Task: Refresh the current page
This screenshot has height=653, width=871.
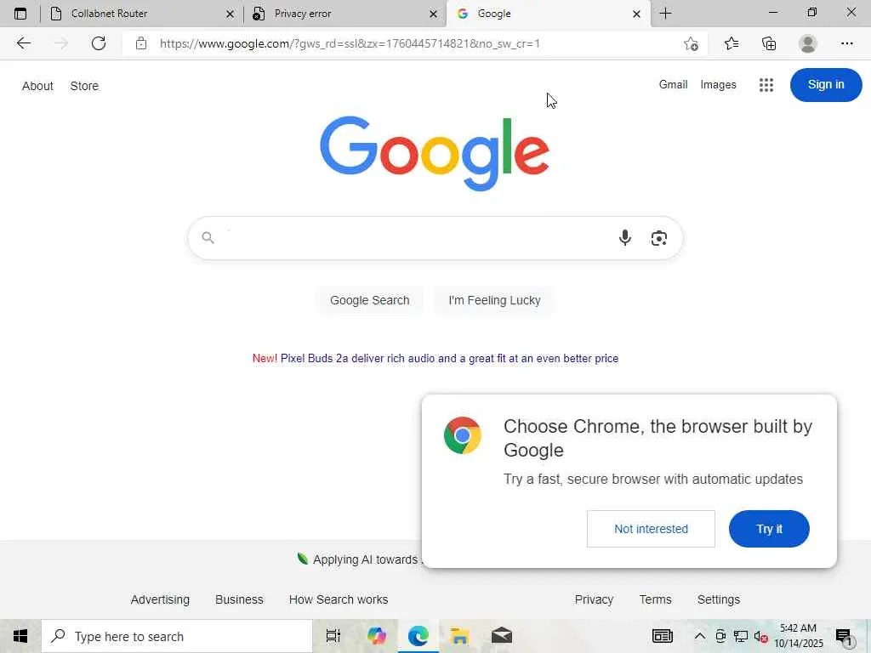Action: coord(99,43)
